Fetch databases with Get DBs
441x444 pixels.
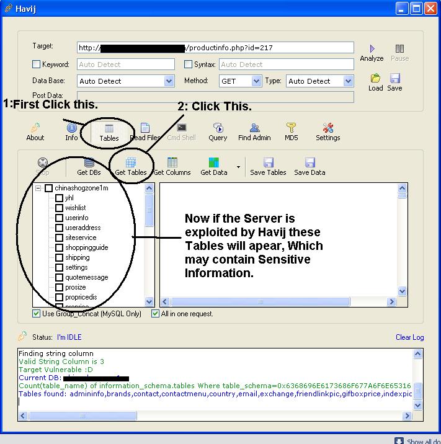tap(89, 167)
